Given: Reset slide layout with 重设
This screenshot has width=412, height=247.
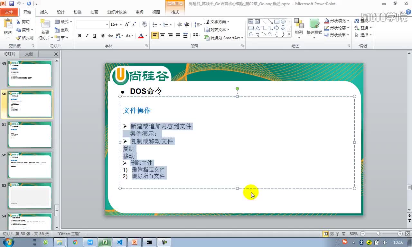Looking at the screenshot, I should [x=61, y=30].
